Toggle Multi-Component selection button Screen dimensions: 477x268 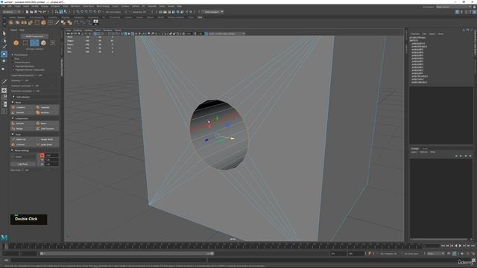pyautogui.click(x=34, y=36)
